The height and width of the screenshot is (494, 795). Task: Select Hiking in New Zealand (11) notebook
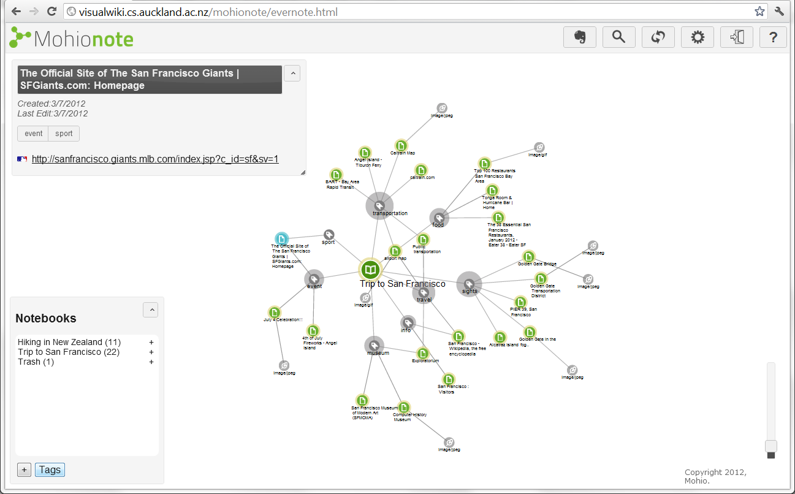pyautogui.click(x=69, y=342)
